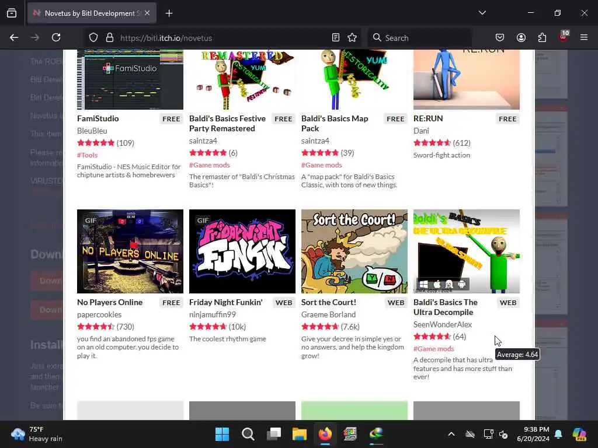The width and height of the screenshot is (598, 448).
Task: Click the Friday Night Funkin' thumbnail
Action: tap(242, 251)
